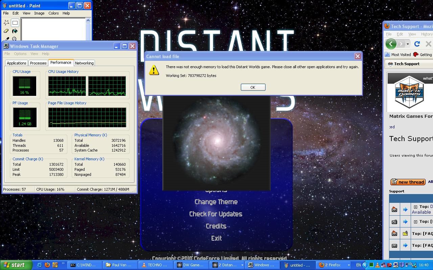Click the up arrow on Paint's vertical scrollbar
Screen dimensions: 433x270
88,21
